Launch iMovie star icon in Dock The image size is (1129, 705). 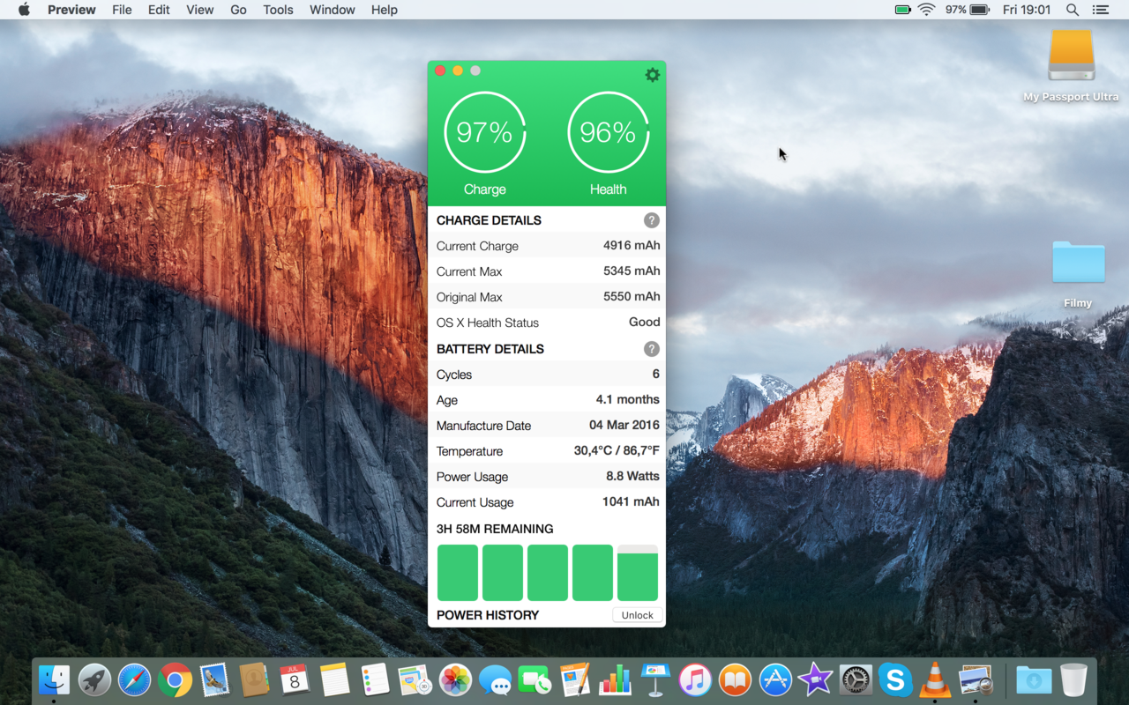pos(815,679)
